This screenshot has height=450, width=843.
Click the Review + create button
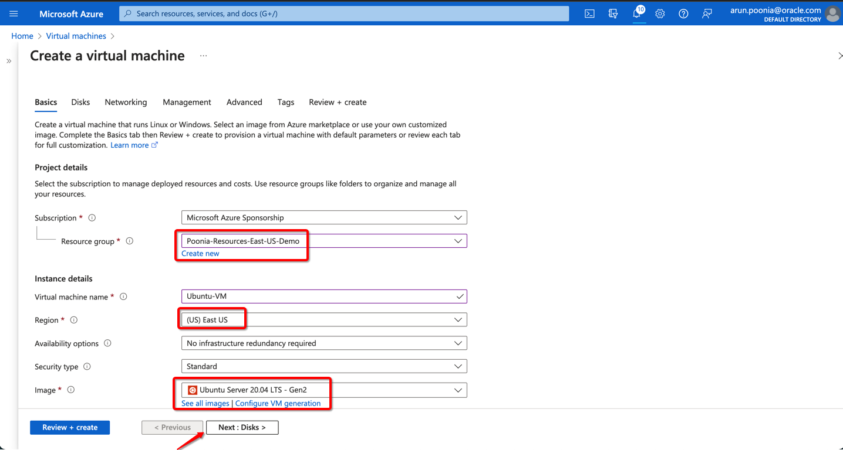point(70,427)
